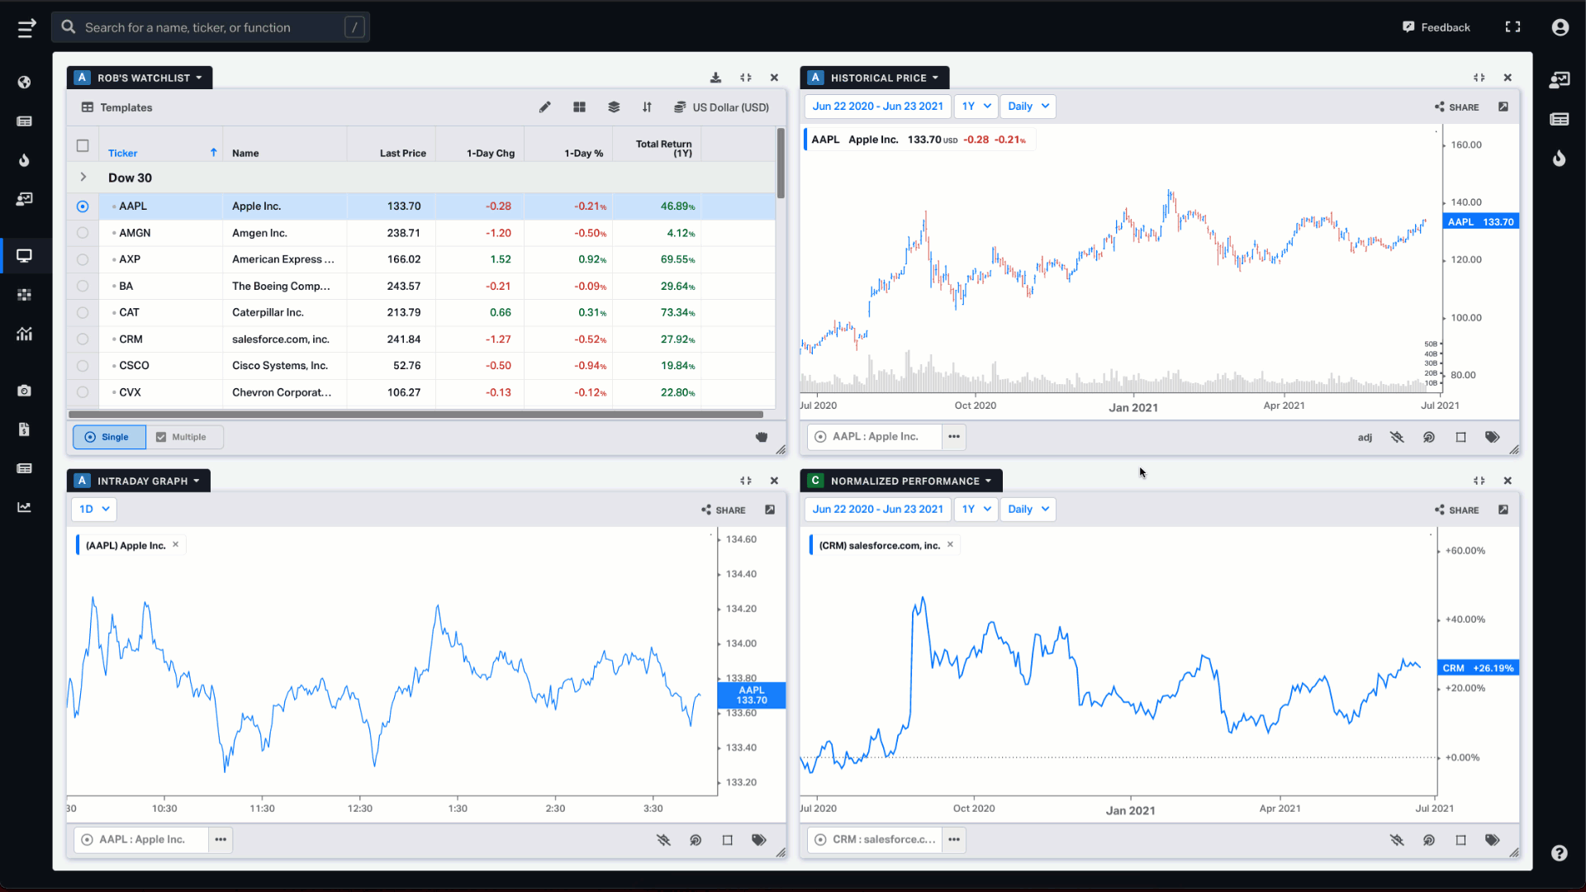Open the globe markets icon in sidebar
Image resolution: width=1586 pixels, height=892 pixels.
point(24,82)
